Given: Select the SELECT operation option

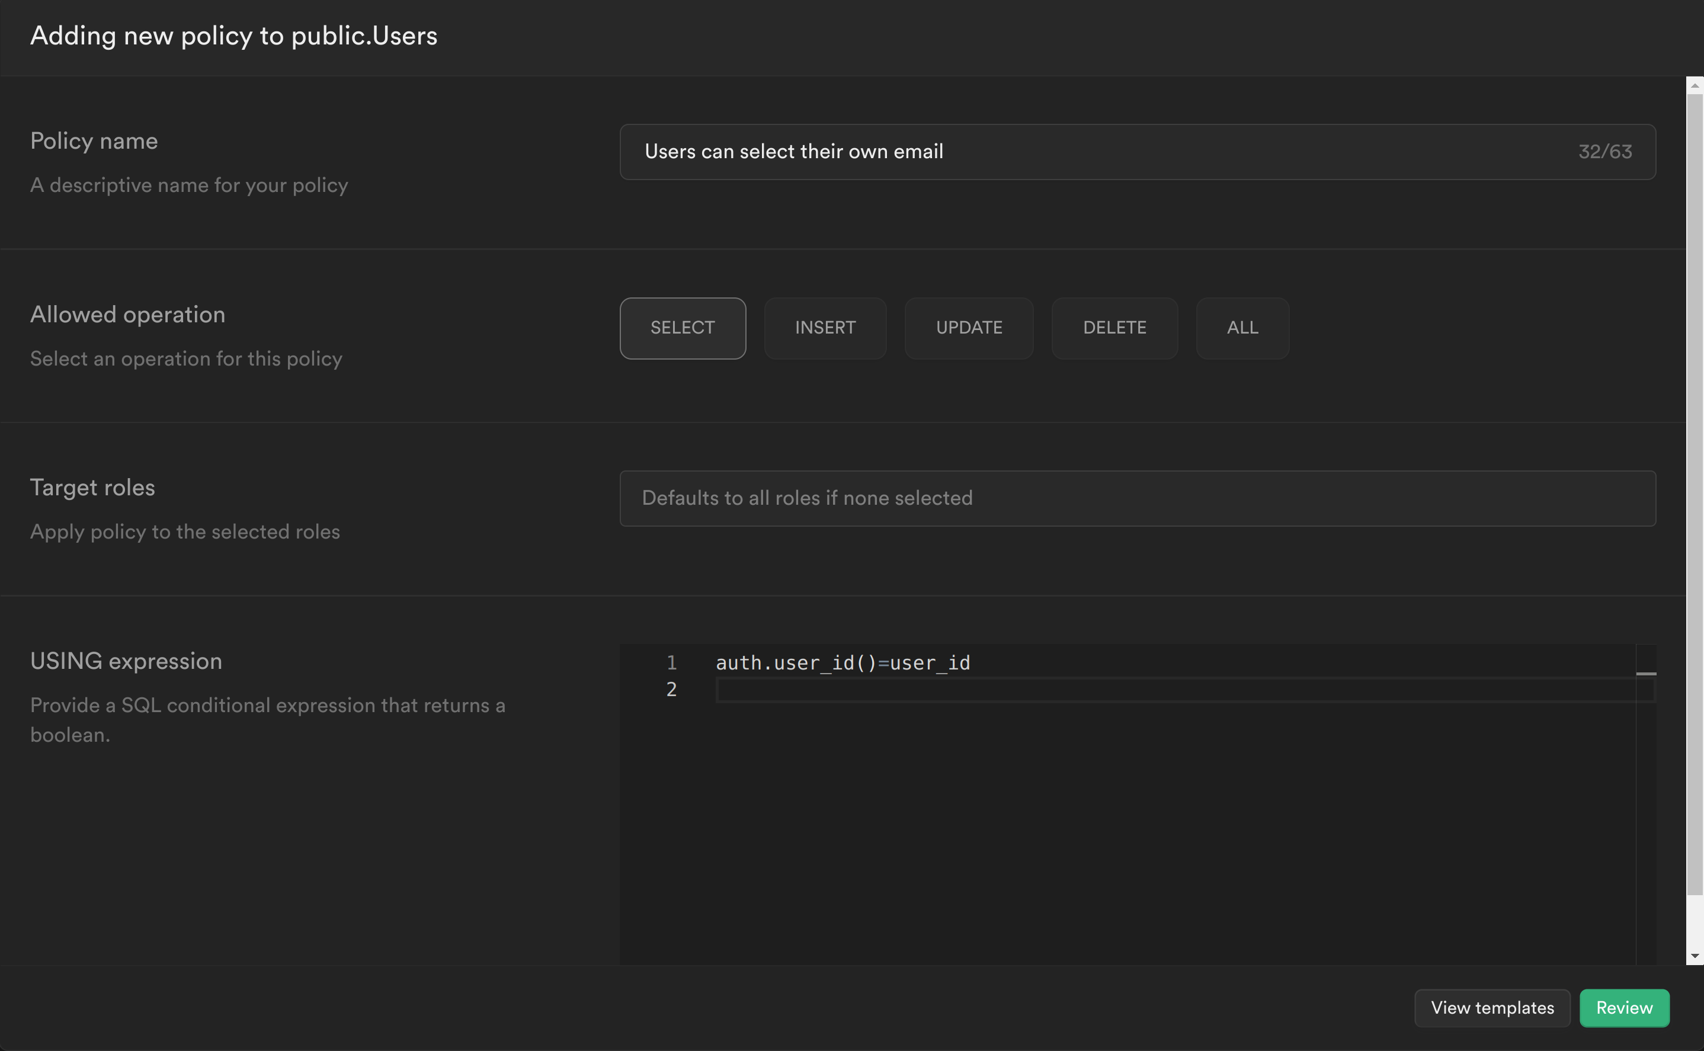Looking at the screenshot, I should point(683,328).
